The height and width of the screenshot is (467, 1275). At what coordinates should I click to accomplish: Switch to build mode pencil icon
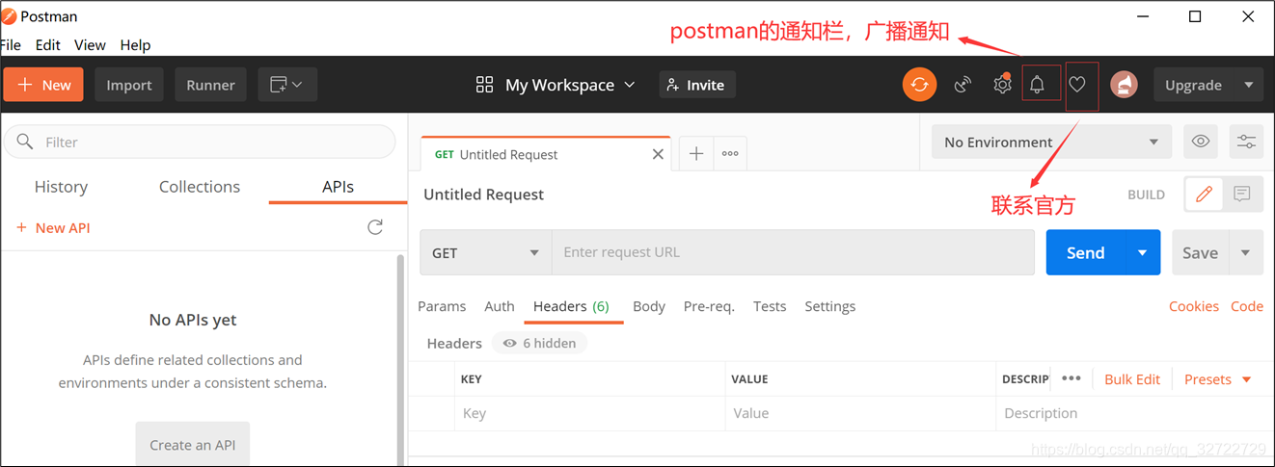1204,195
